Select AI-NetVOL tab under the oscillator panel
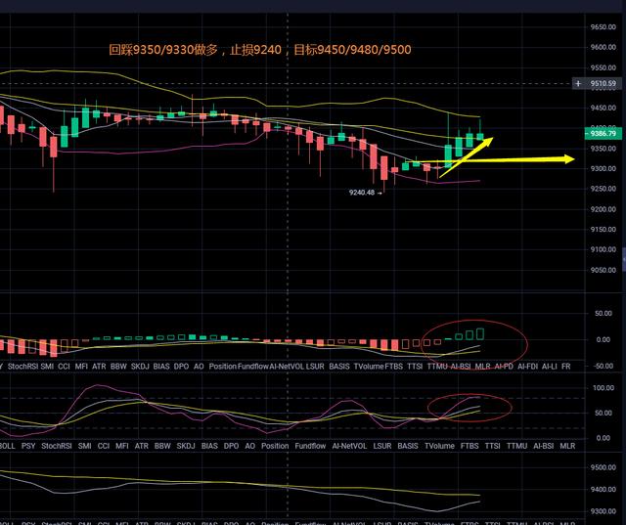Image resolution: width=626 pixels, height=525 pixels. pyautogui.click(x=349, y=446)
